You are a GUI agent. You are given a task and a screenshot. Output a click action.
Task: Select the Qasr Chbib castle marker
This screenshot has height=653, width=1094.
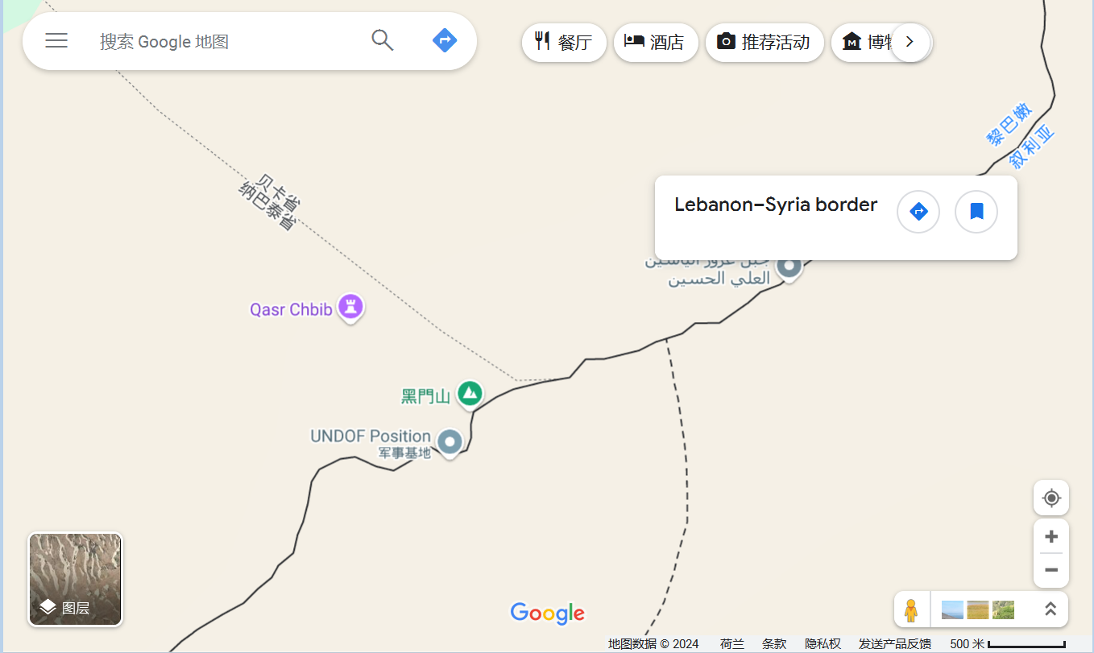(350, 306)
